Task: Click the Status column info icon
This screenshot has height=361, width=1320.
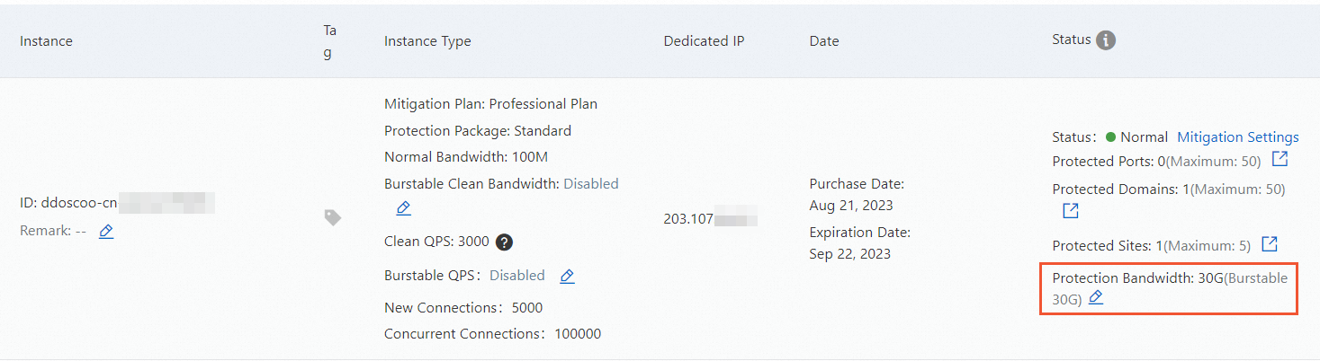Action: click(1106, 40)
